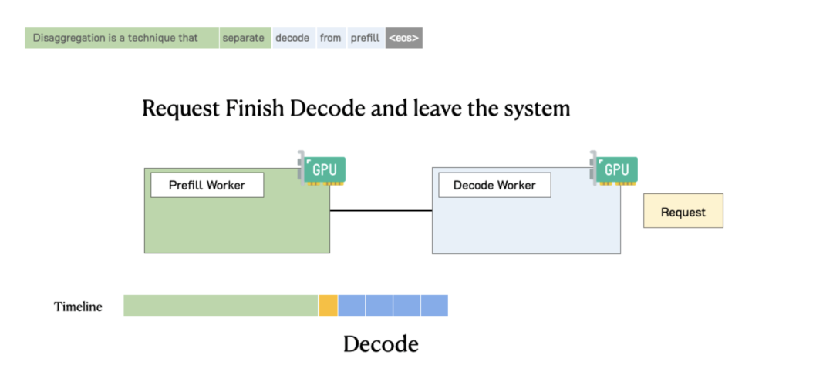Click the second blue timeline segment
The width and height of the screenshot is (833, 382).
379,305
